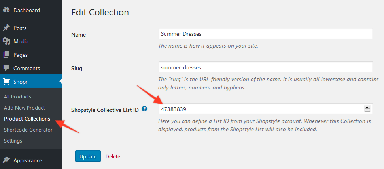Click the Dashboard gauge icon
This screenshot has width=384, height=169.
tap(6, 10)
